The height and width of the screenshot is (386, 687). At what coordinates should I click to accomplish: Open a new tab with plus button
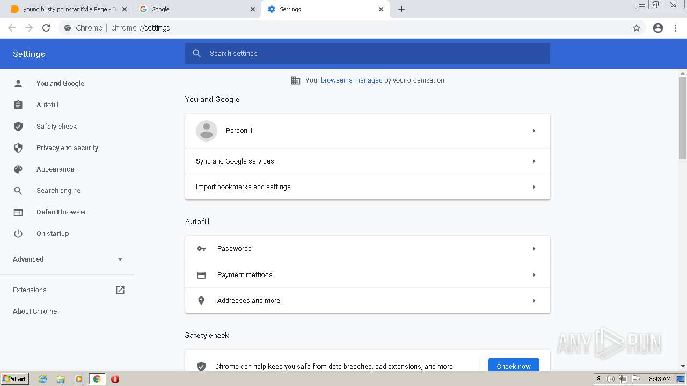(x=401, y=9)
